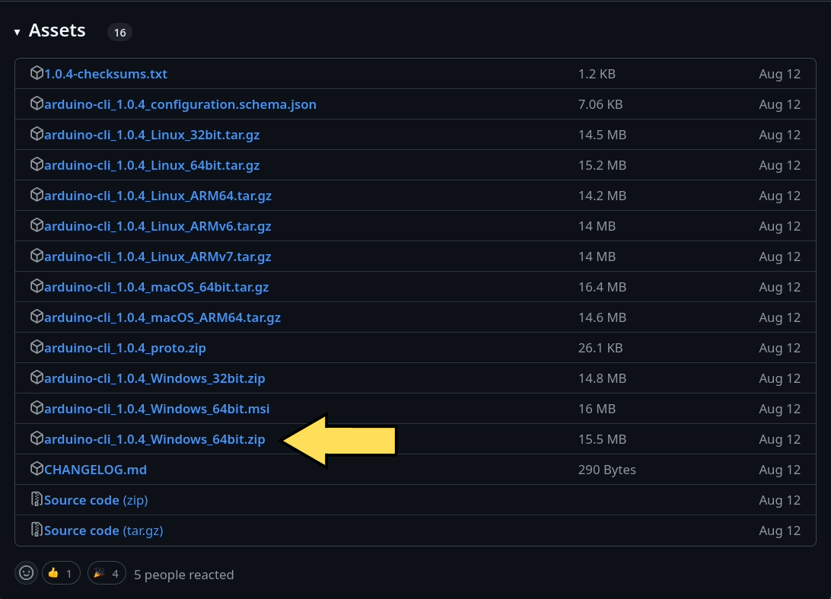Click Aug 12 date in proto.zip row
The image size is (831, 599).
pyautogui.click(x=779, y=348)
